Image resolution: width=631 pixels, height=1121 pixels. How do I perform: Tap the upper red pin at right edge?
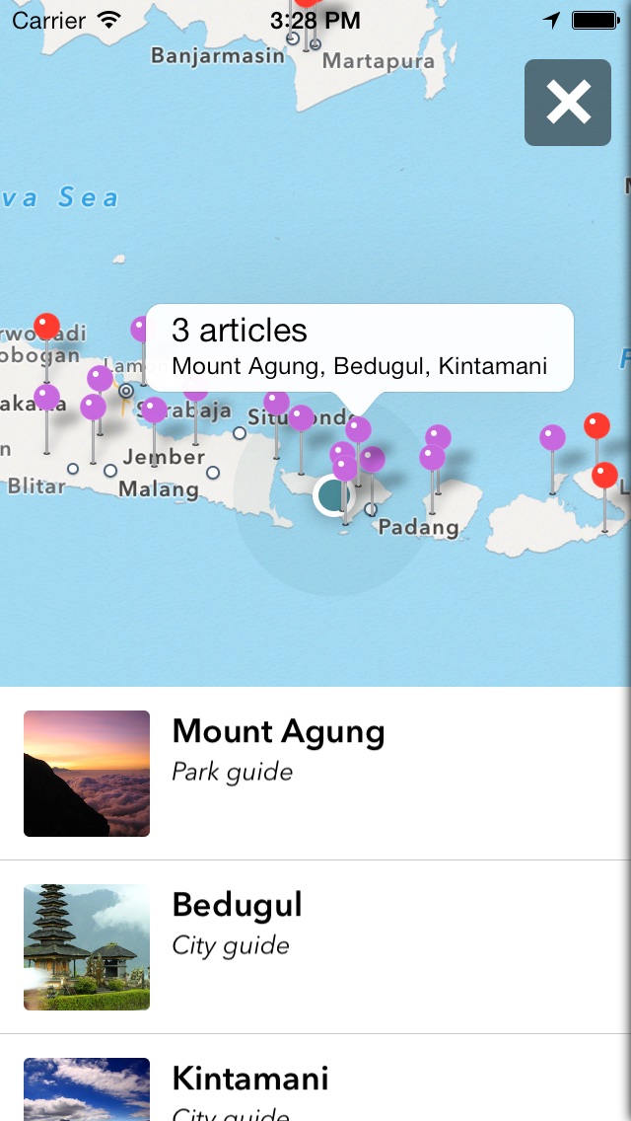[596, 426]
